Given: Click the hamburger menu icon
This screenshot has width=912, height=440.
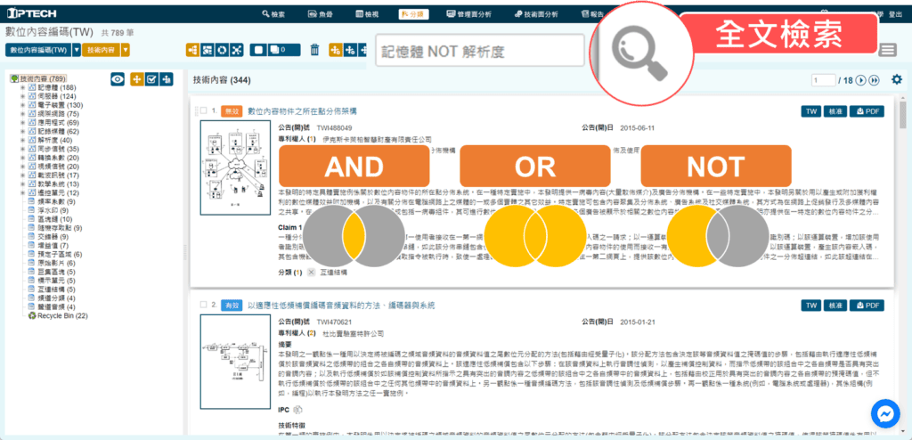Looking at the screenshot, I should (x=888, y=50).
